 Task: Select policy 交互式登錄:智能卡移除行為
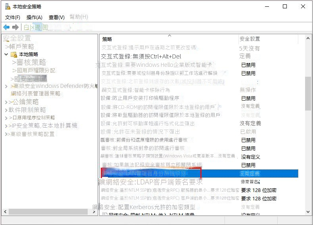[x=136, y=90]
